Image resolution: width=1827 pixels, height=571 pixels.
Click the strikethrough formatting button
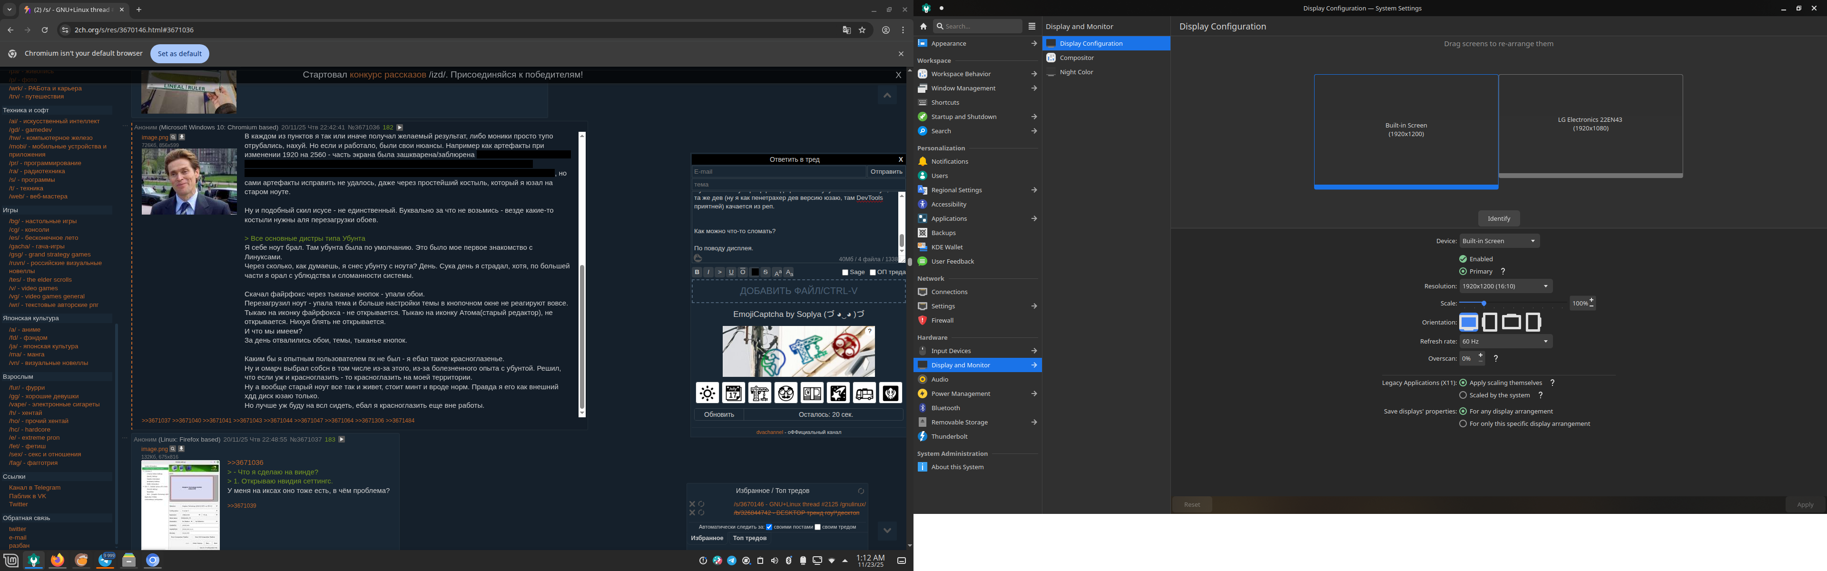tap(765, 272)
